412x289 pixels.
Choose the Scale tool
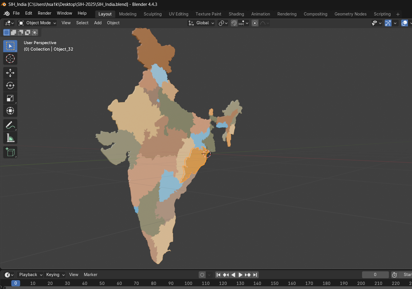coord(10,98)
